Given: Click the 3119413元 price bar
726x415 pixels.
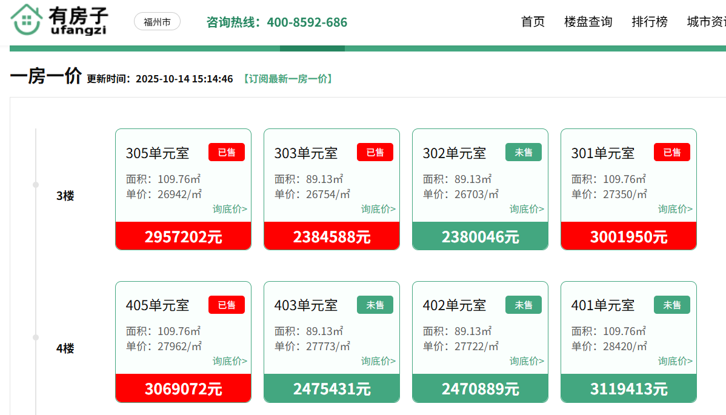Looking at the screenshot, I should click(628, 388).
